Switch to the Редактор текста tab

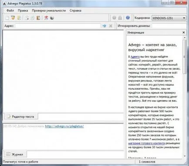click(21, 117)
